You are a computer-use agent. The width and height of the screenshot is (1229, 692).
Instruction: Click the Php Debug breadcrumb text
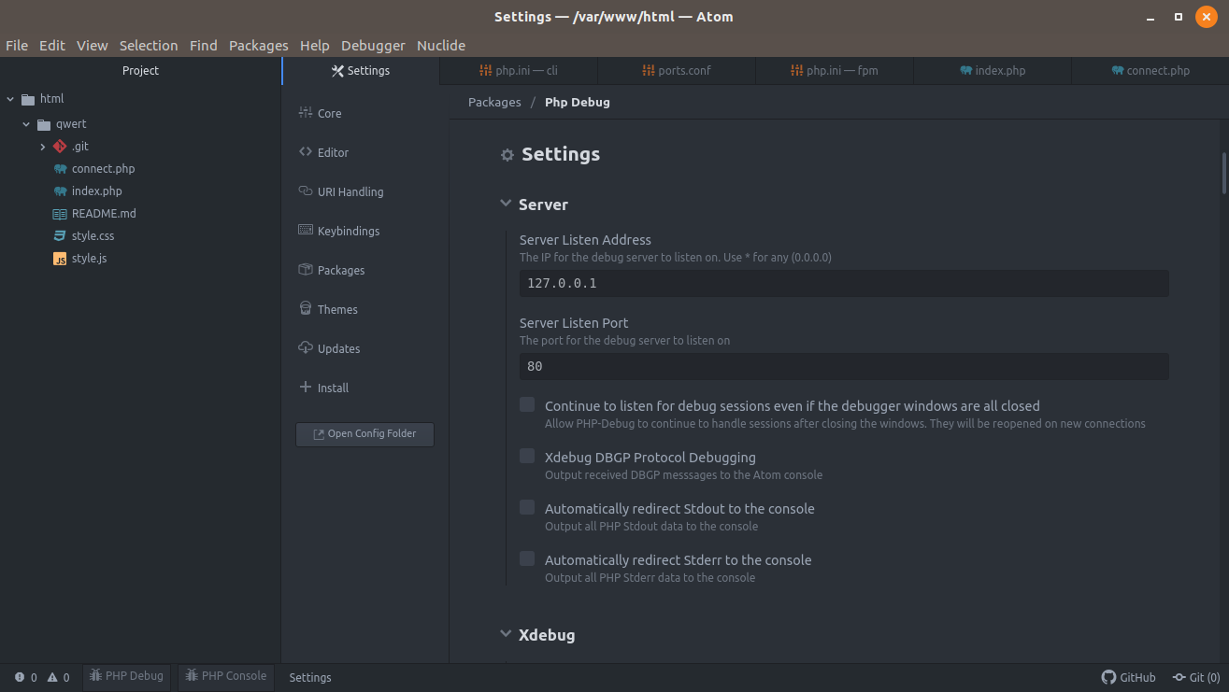coord(578,103)
